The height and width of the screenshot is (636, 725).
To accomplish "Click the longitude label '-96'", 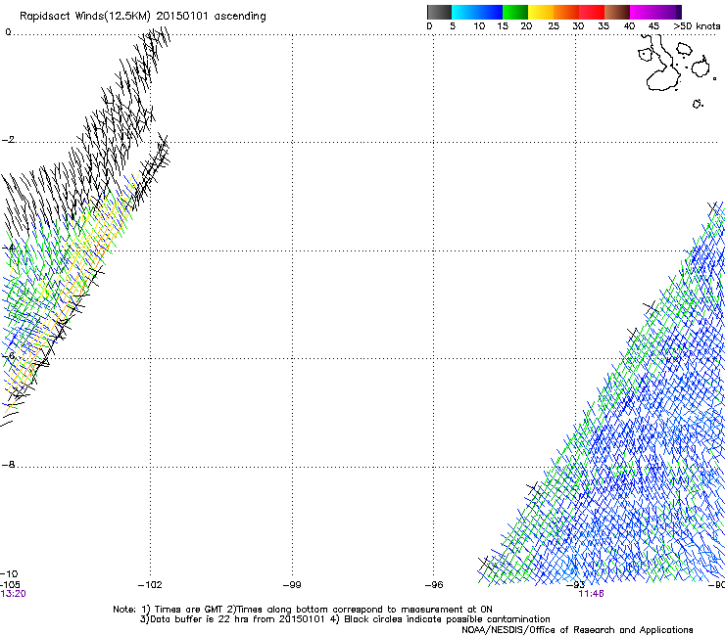I will [x=434, y=585].
